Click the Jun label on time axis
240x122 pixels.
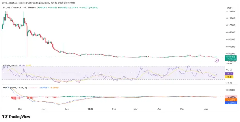click(206, 109)
